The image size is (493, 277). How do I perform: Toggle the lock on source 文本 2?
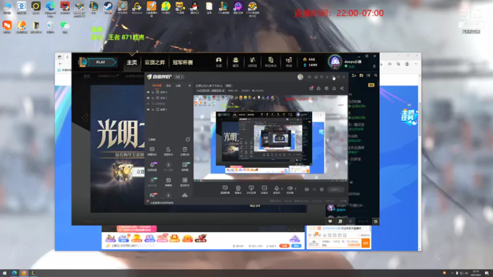click(x=153, y=92)
